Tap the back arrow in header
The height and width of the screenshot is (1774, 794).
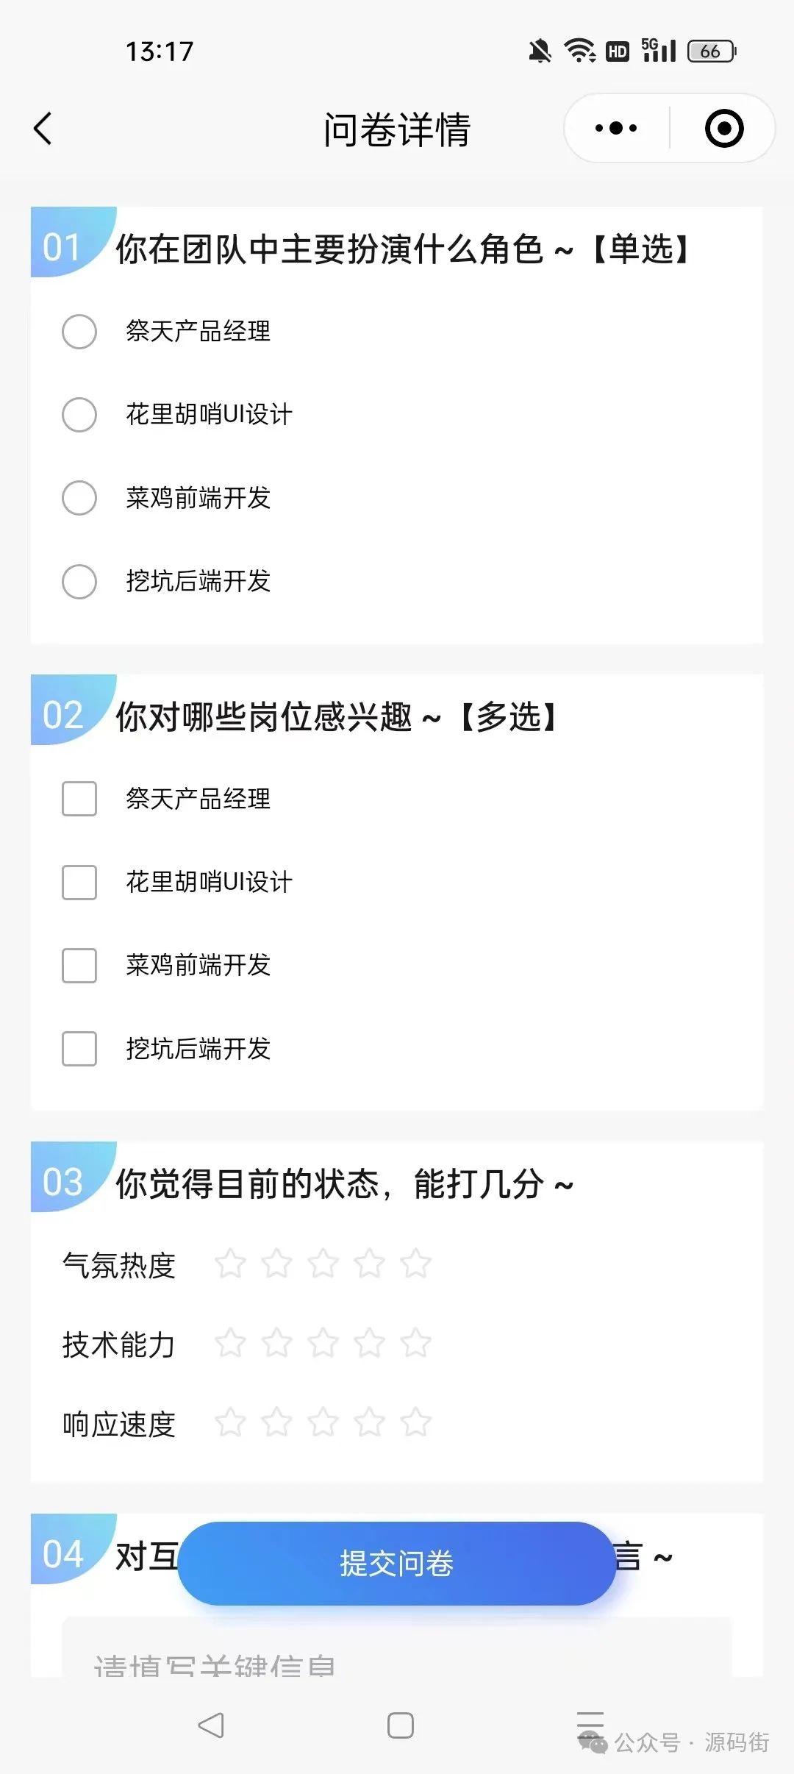(x=43, y=129)
